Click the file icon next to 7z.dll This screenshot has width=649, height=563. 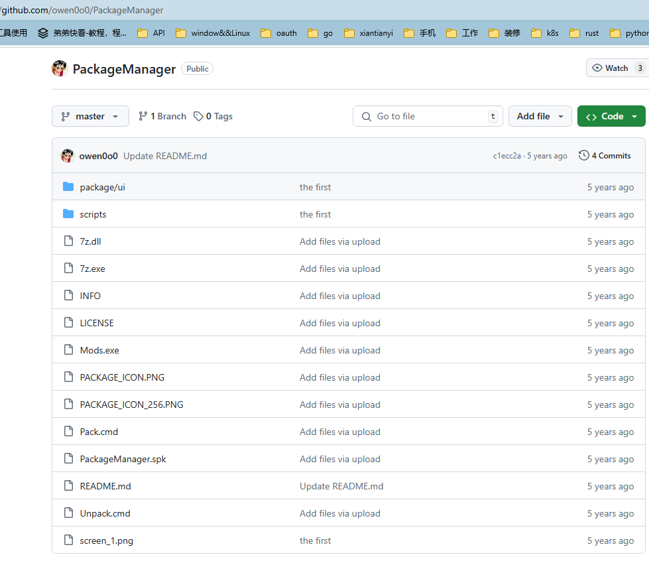point(68,241)
